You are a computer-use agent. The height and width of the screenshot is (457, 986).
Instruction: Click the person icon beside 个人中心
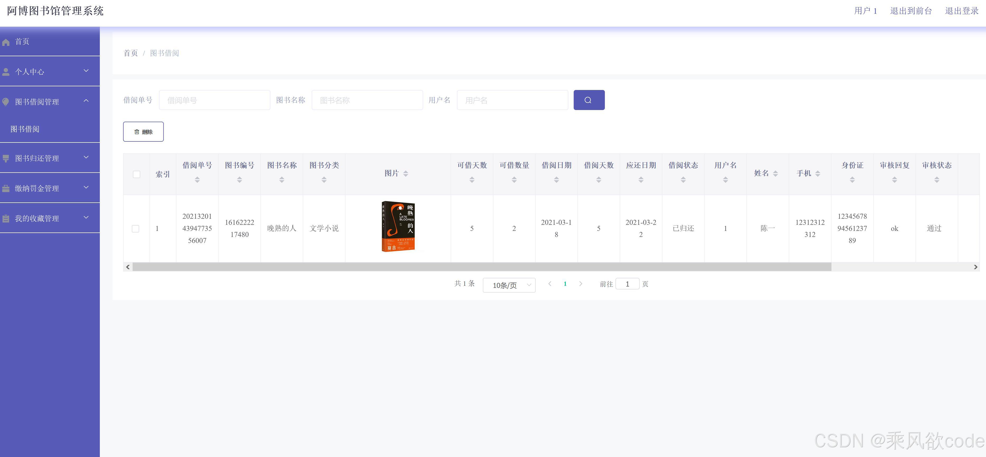(6, 72)
